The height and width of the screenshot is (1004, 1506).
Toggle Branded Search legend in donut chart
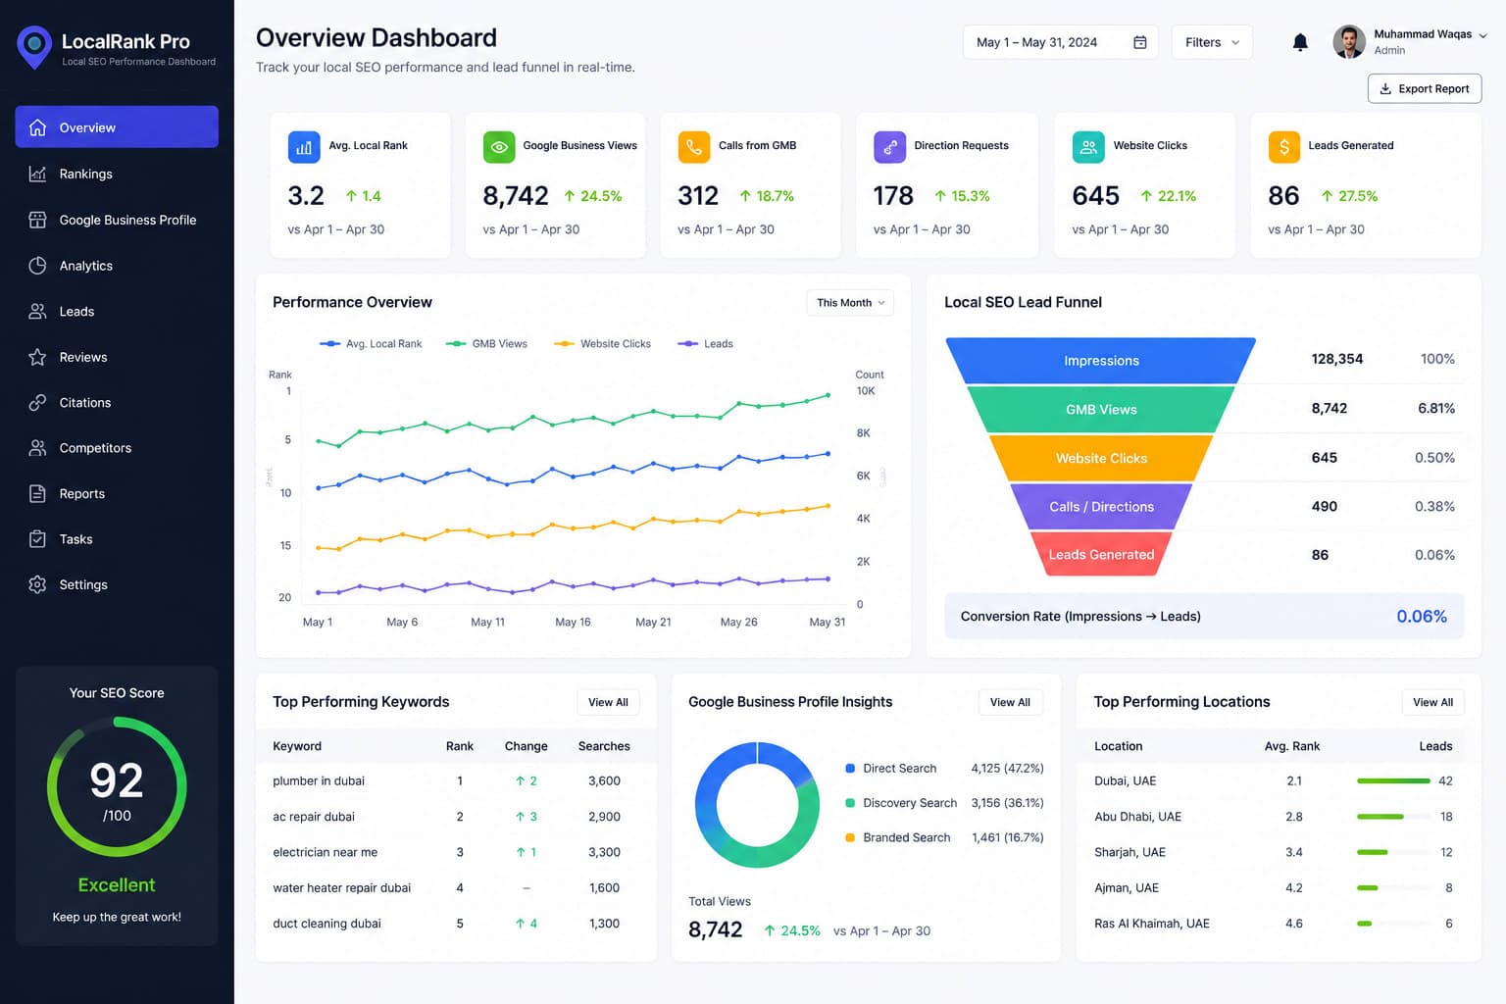tap(898, 837)
